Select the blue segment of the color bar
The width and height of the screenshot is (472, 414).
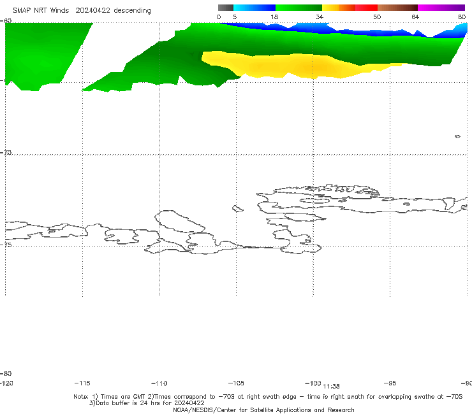click(x=254, y=8)
